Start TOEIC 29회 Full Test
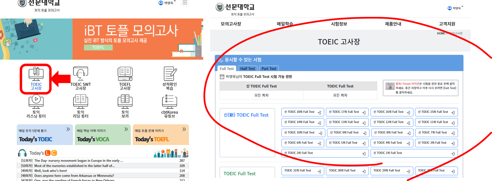The width and height of the screenshot is (492, 181). (x=392, y=171)
